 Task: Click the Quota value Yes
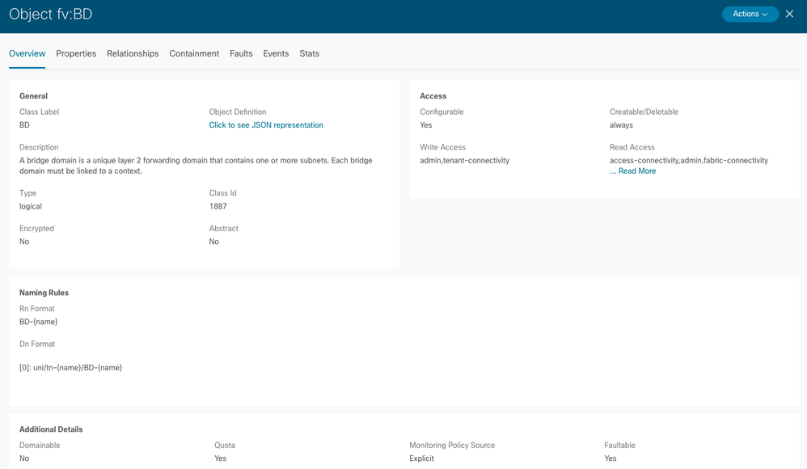coord(220,458)
